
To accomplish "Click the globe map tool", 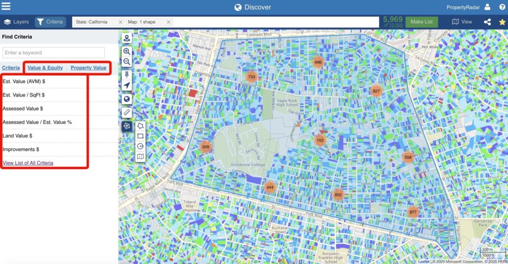I will pyautogui.click(x=127, y=99).
